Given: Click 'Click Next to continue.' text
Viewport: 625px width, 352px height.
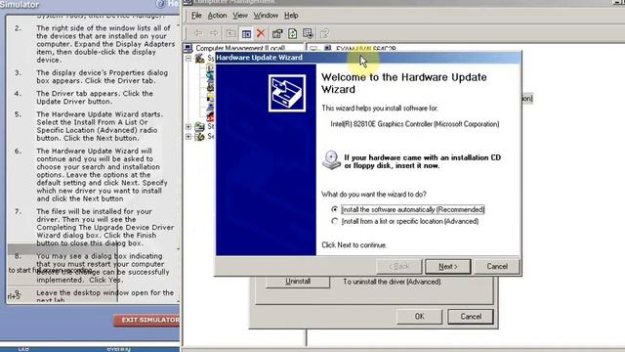Looking at the screenshot, I should (354, 245).
